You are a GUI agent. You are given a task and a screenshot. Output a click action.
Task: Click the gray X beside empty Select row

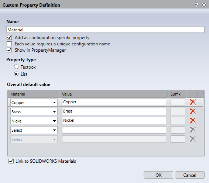(193, 130)
